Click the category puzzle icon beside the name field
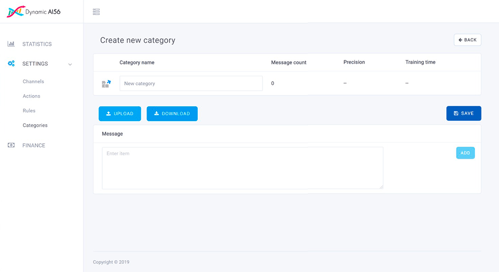This screenshot has width=499, height=272. [x=106, y=83]
